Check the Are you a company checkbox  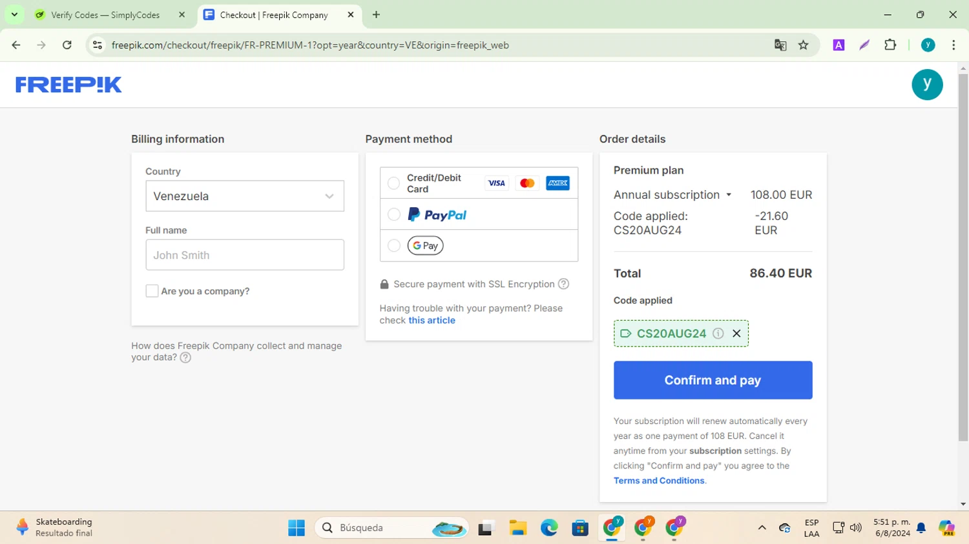[152, 291]
